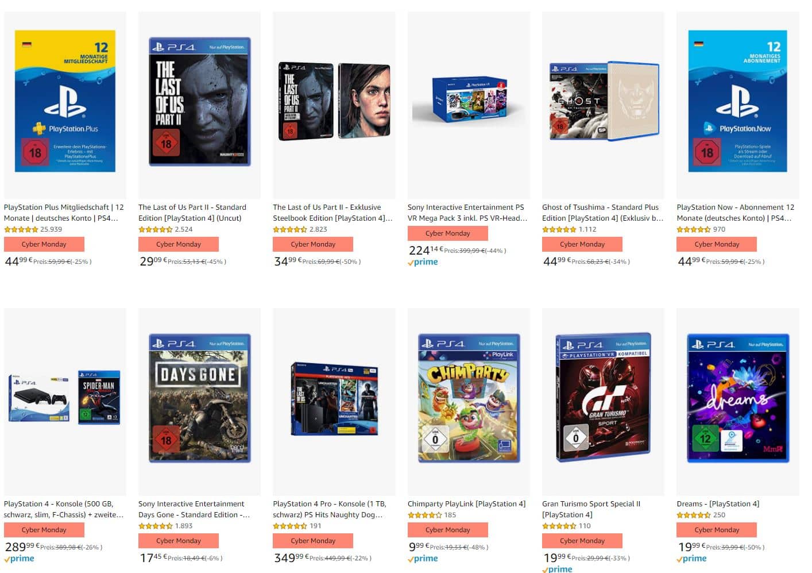Screen dimensions: 812x573
Task: Click the 289,99 € PlayStation 4 Konsole price
Action: 20,547
